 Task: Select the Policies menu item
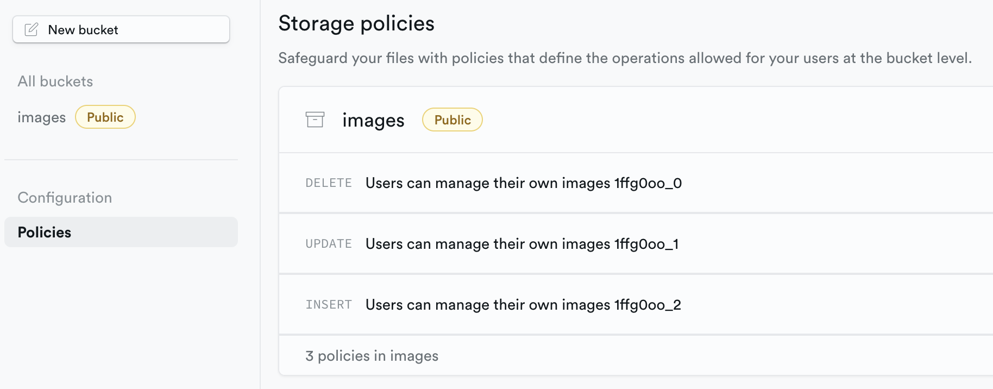tap(121, 232)
